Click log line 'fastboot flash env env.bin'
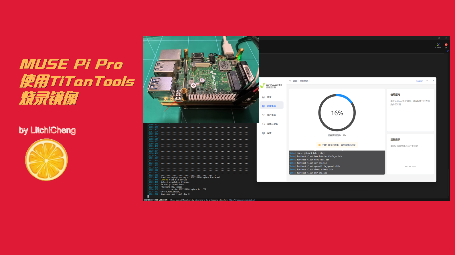 click(x=312, y=163)
